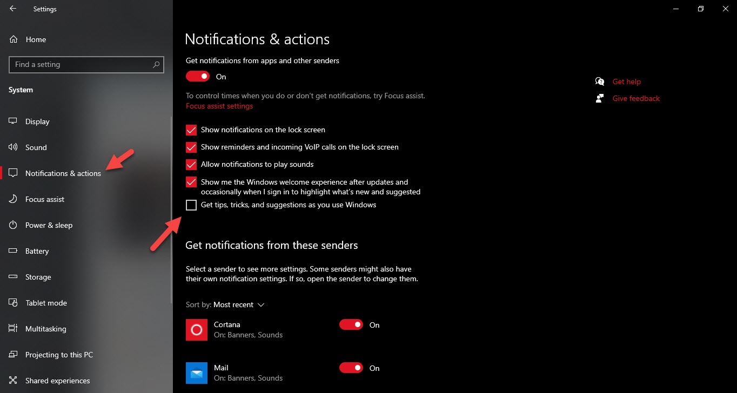Open Storage settings in sidebar
Viewport: 737px width, 393px height.
pyautogui.click(x=38, y=277)
